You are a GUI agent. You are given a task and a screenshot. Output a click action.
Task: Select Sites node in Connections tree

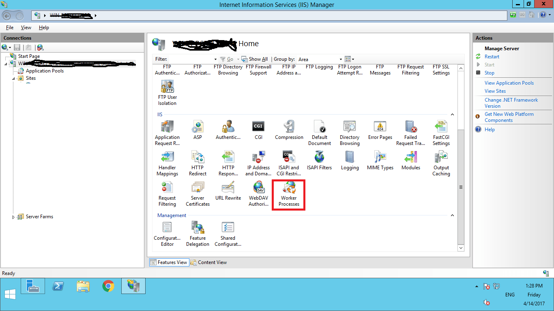[x=31, y=78]
